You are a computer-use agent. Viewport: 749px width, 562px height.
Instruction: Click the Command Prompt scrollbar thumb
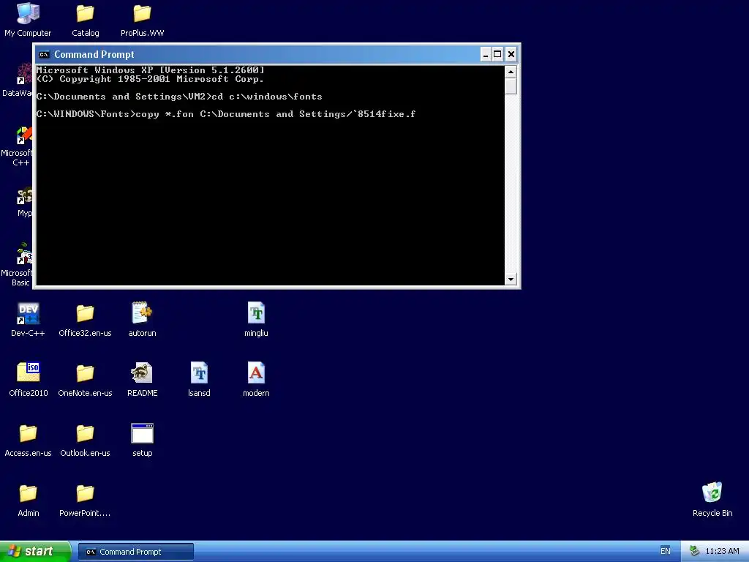coord(511,86)
